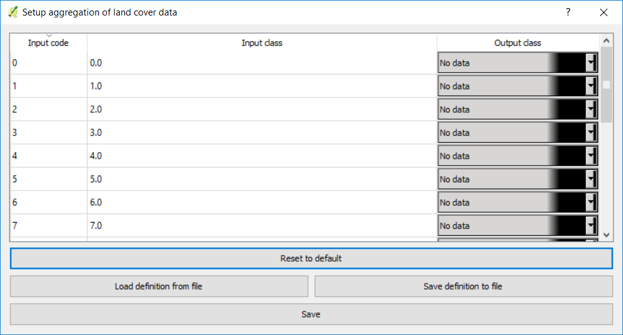Click Save definition to file button
Screen dimensions: 623x335
(x=463, y=287)
